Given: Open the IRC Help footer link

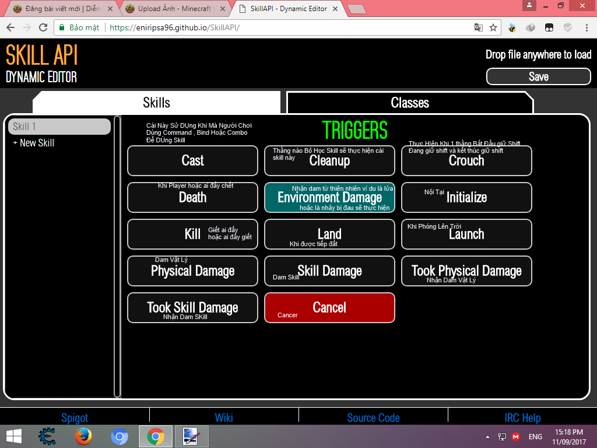Looking at the screenshot, I should coord(522,418).
